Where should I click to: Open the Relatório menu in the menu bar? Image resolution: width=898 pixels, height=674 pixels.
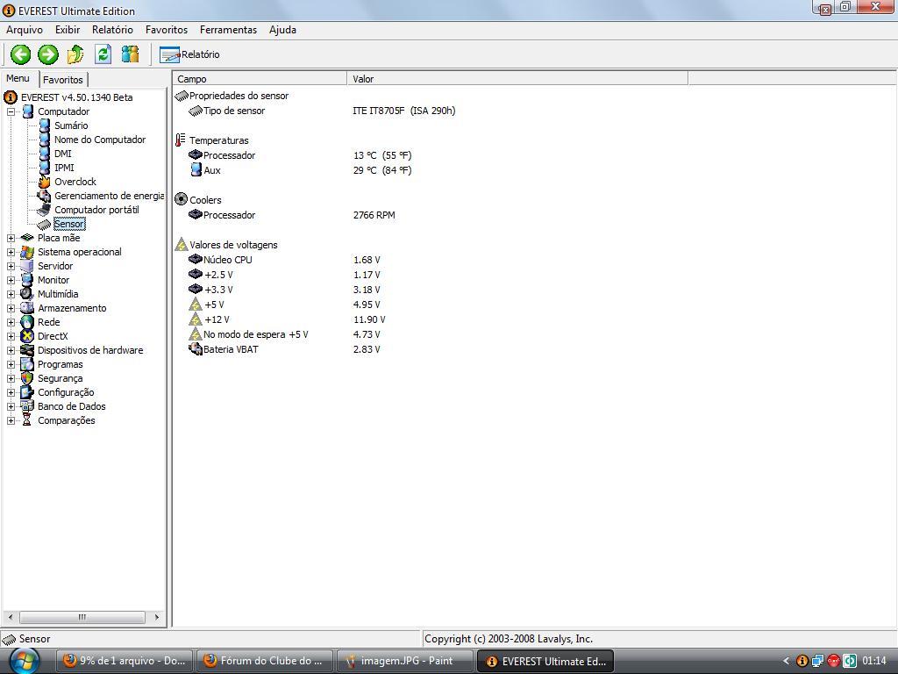pos(112,30)
